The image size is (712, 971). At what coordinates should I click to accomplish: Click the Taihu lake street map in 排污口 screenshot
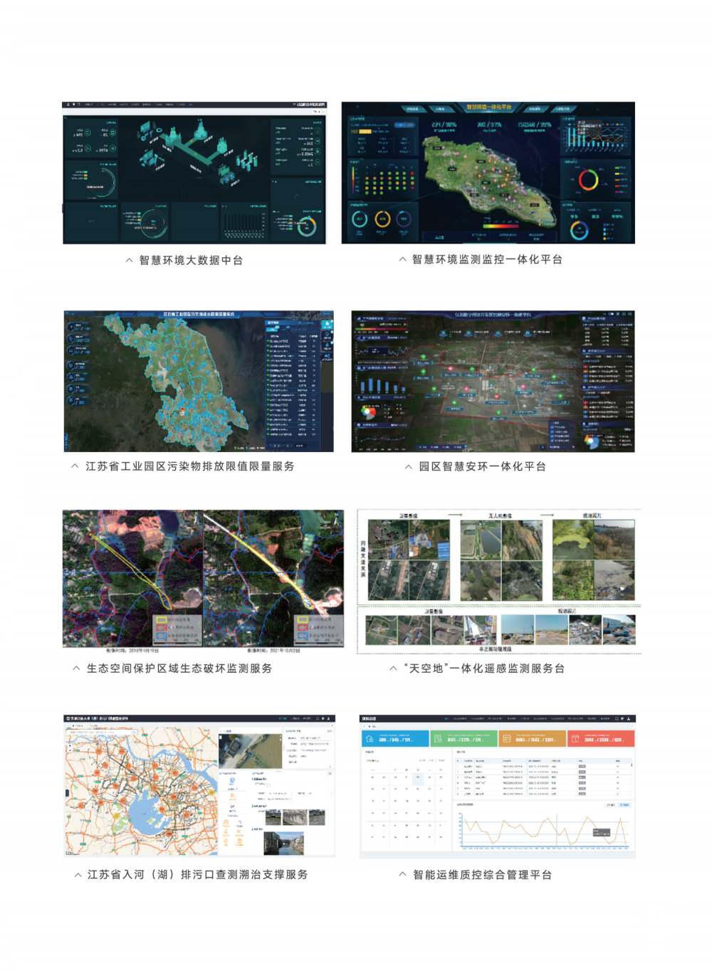point(141,792)
